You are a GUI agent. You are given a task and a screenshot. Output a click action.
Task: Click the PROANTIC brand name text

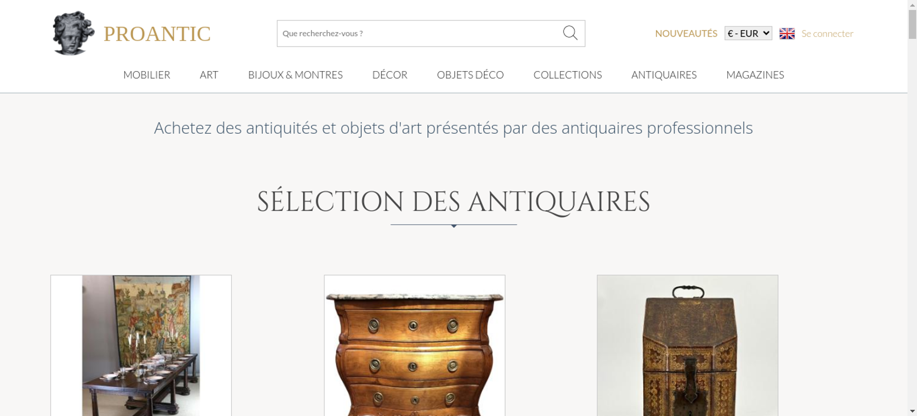[157, 34]
